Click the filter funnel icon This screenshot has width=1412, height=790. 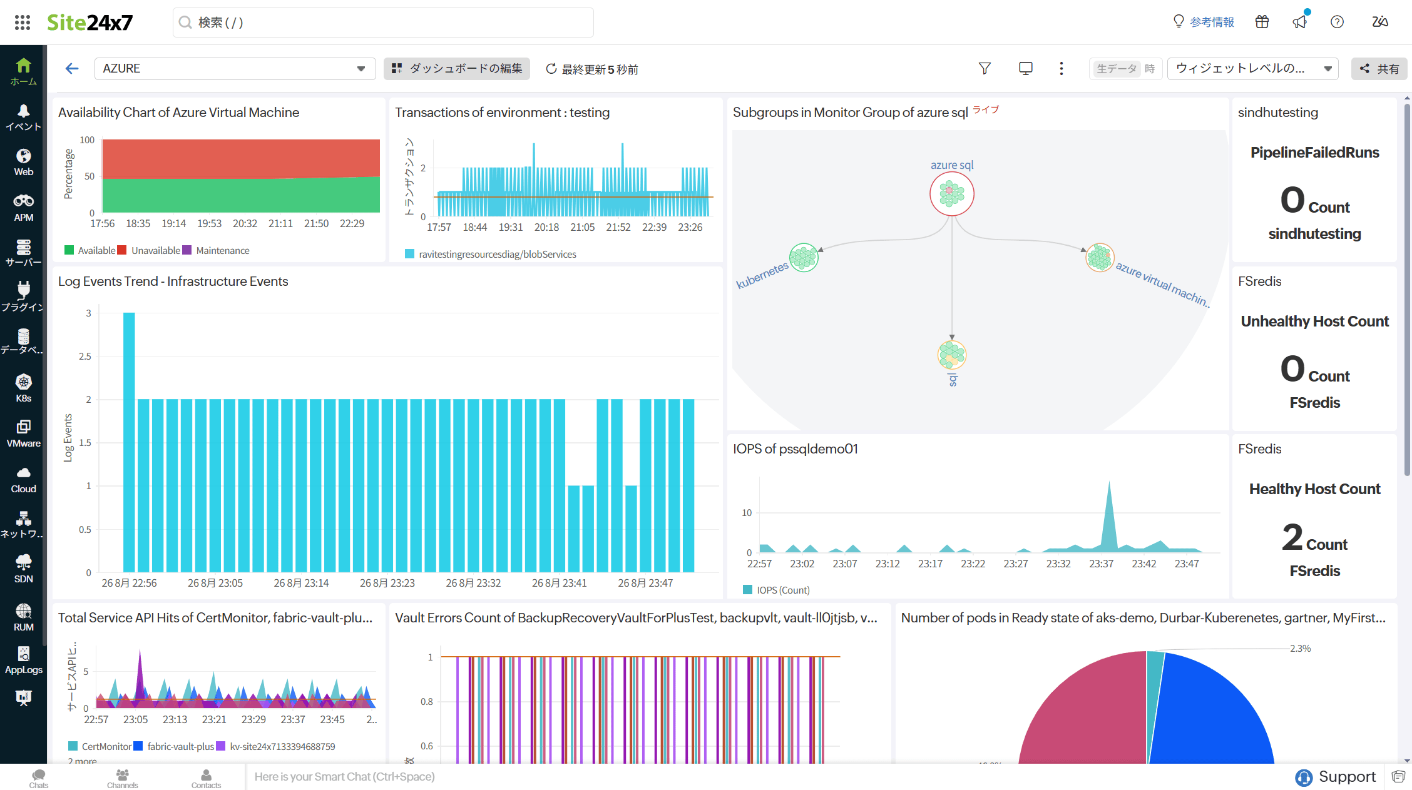tap(985, 69)
